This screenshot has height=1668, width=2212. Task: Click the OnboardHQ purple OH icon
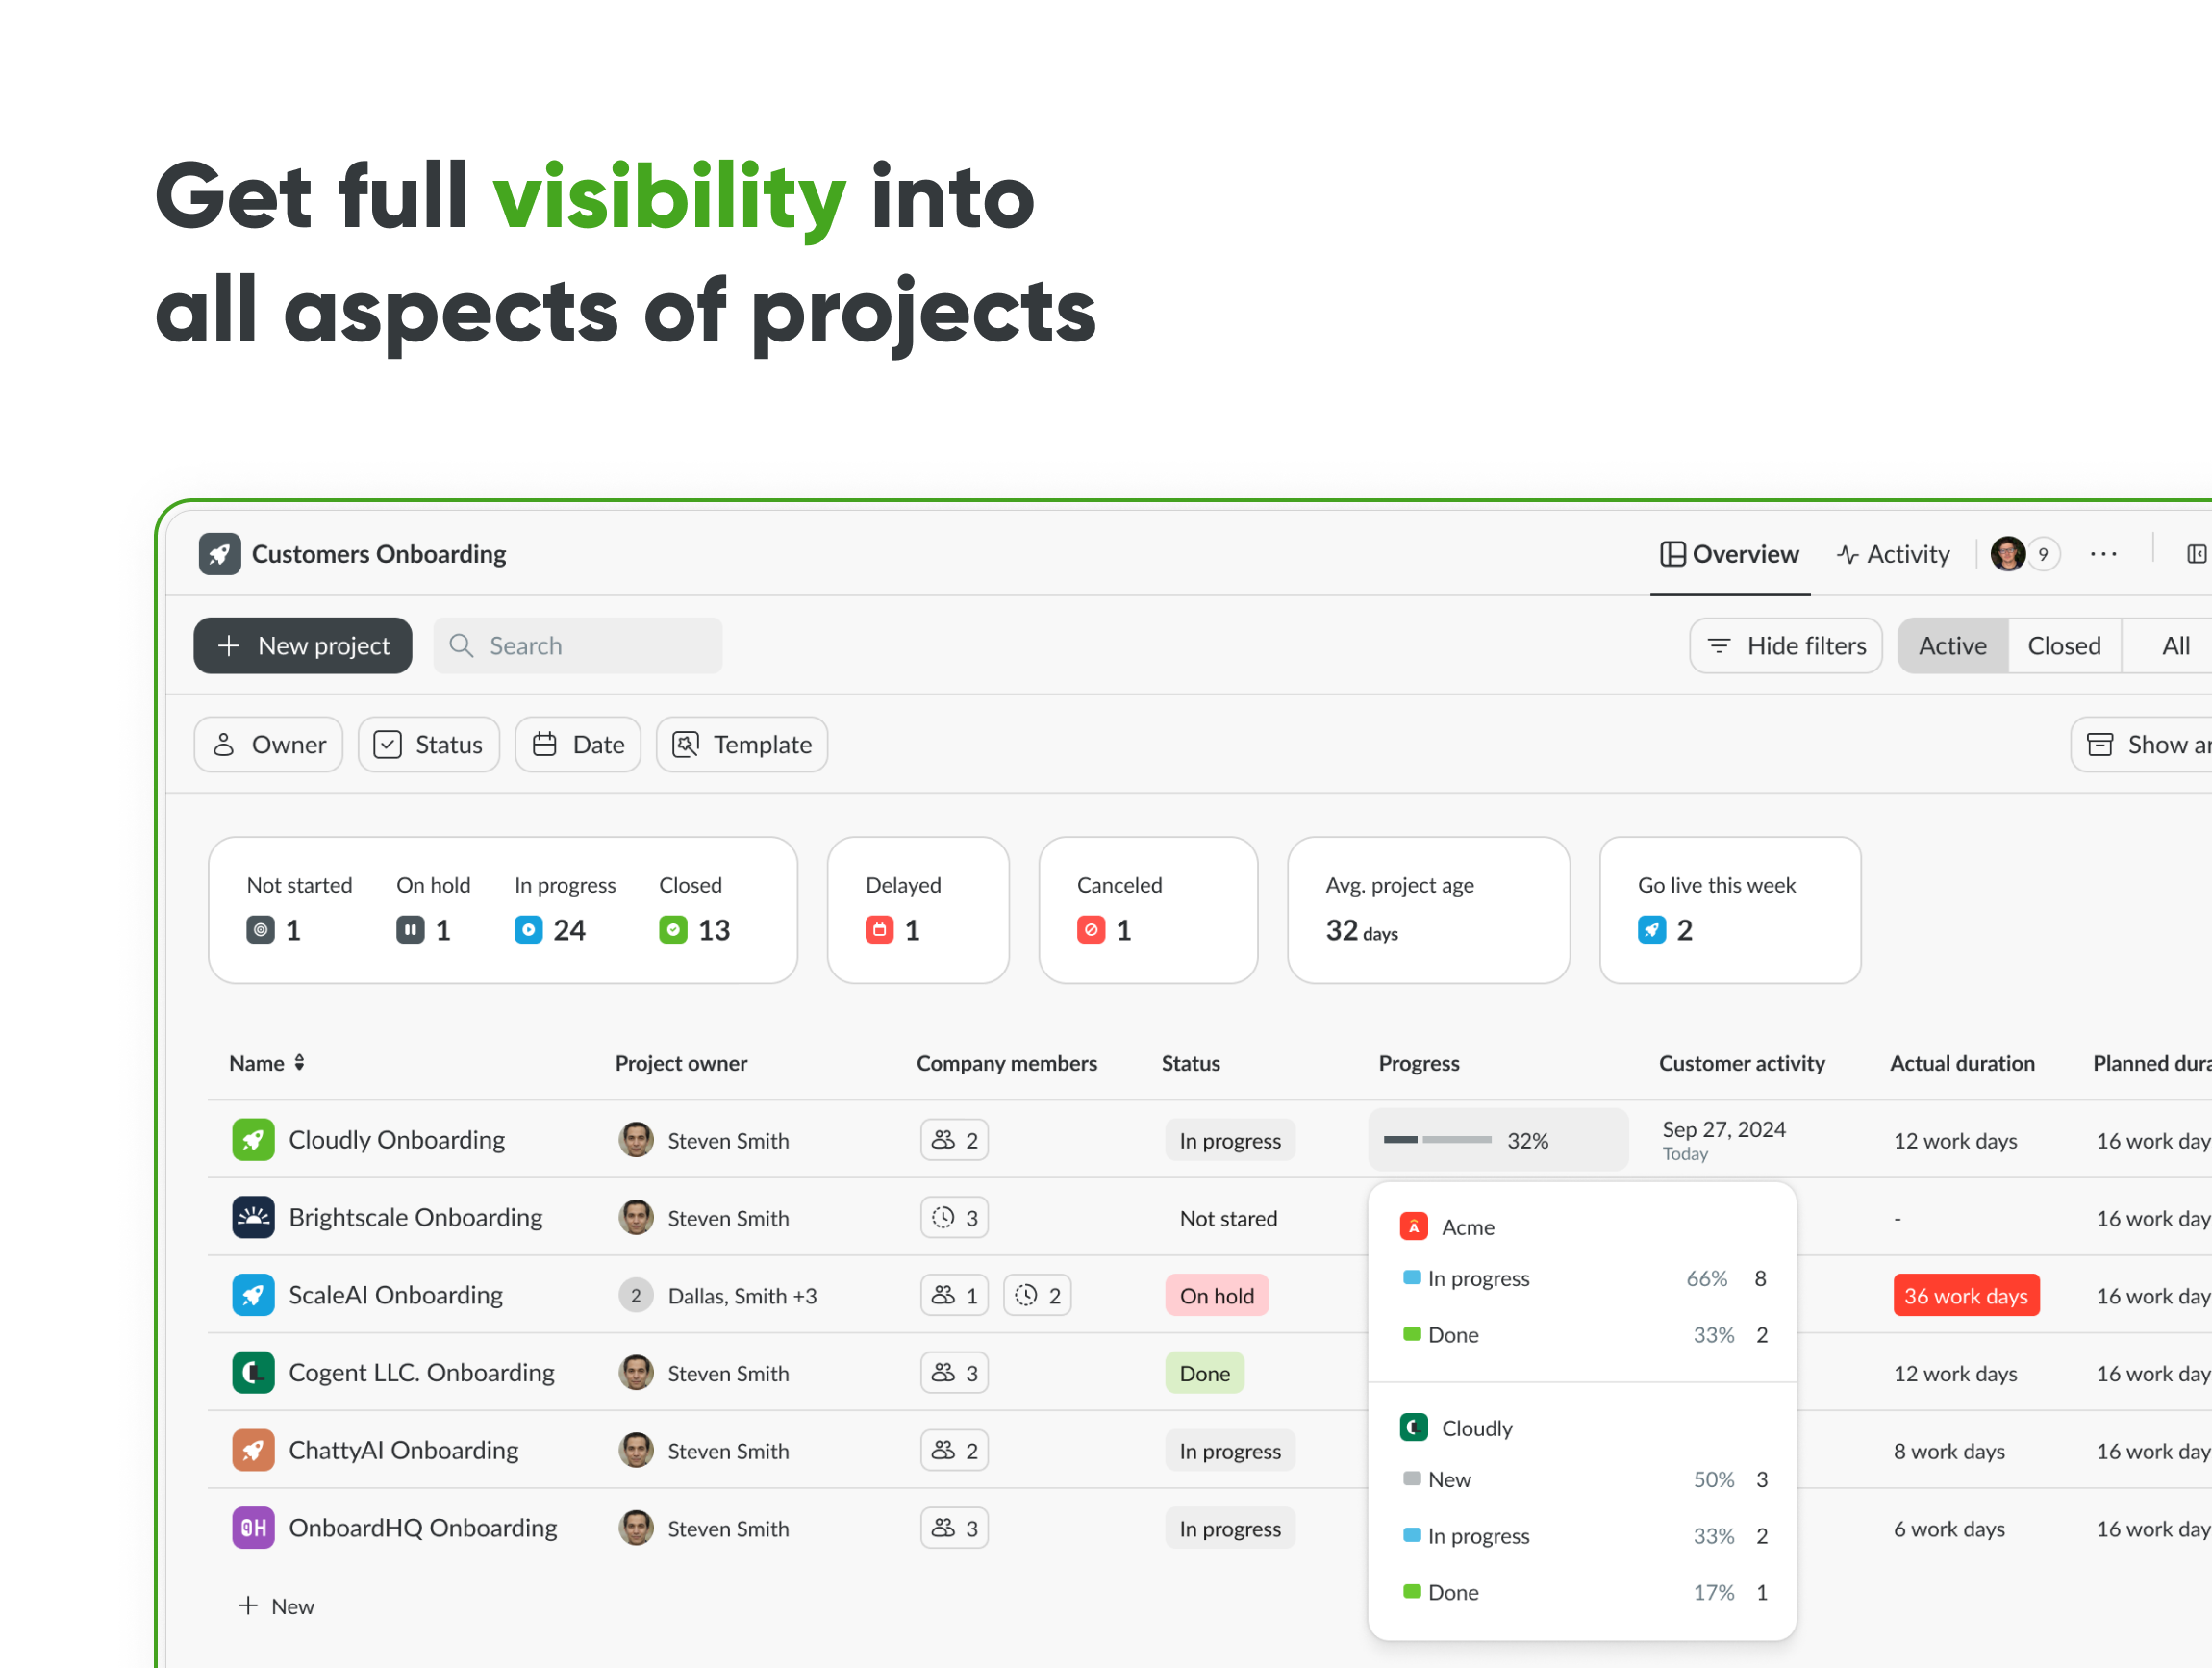(x=253, y=1528)
